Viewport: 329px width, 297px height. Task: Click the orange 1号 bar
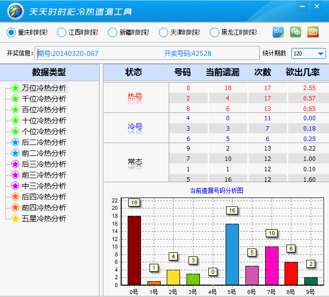pyautogui.click(x=154, y=283)
